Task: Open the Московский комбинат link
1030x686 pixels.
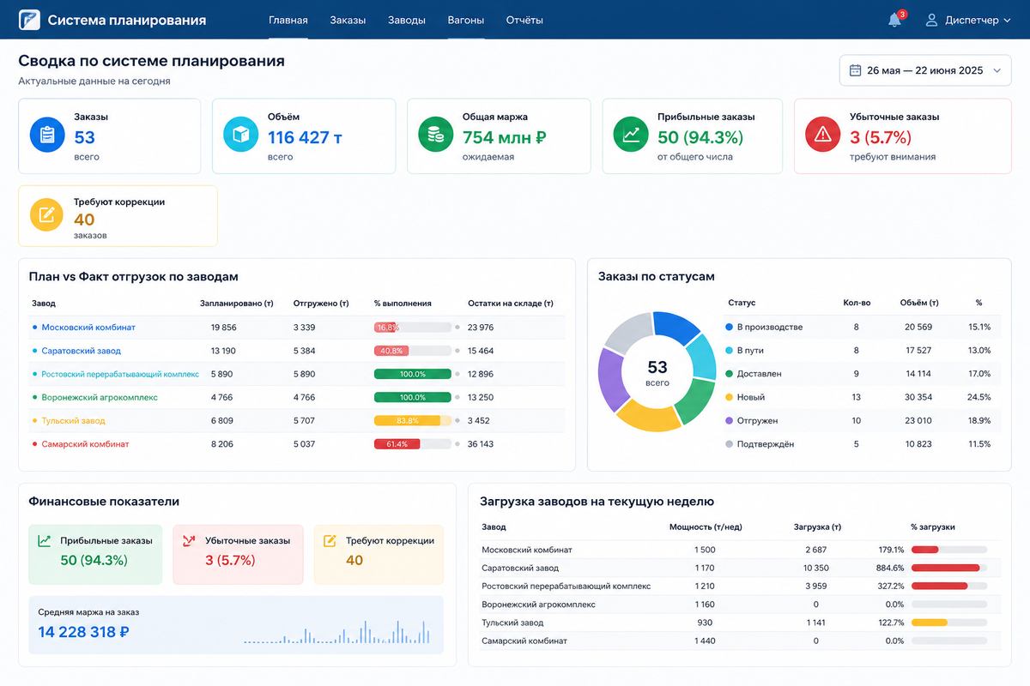Action: 88,328
